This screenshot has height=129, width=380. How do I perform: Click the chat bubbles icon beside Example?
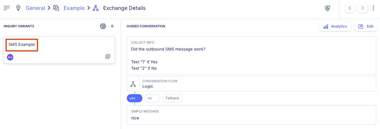[x=56, y=8]
